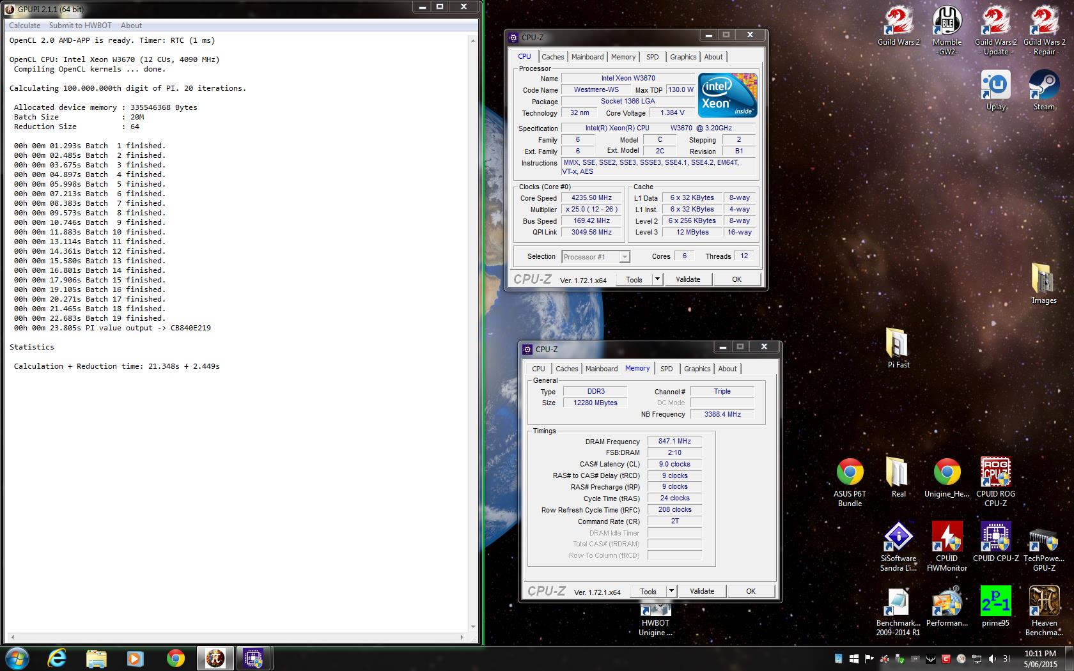The image size is (1074, 671).
Task: Expand Tools dropdown arrow in upper CPU-Z
Action: tap(657, 279)
